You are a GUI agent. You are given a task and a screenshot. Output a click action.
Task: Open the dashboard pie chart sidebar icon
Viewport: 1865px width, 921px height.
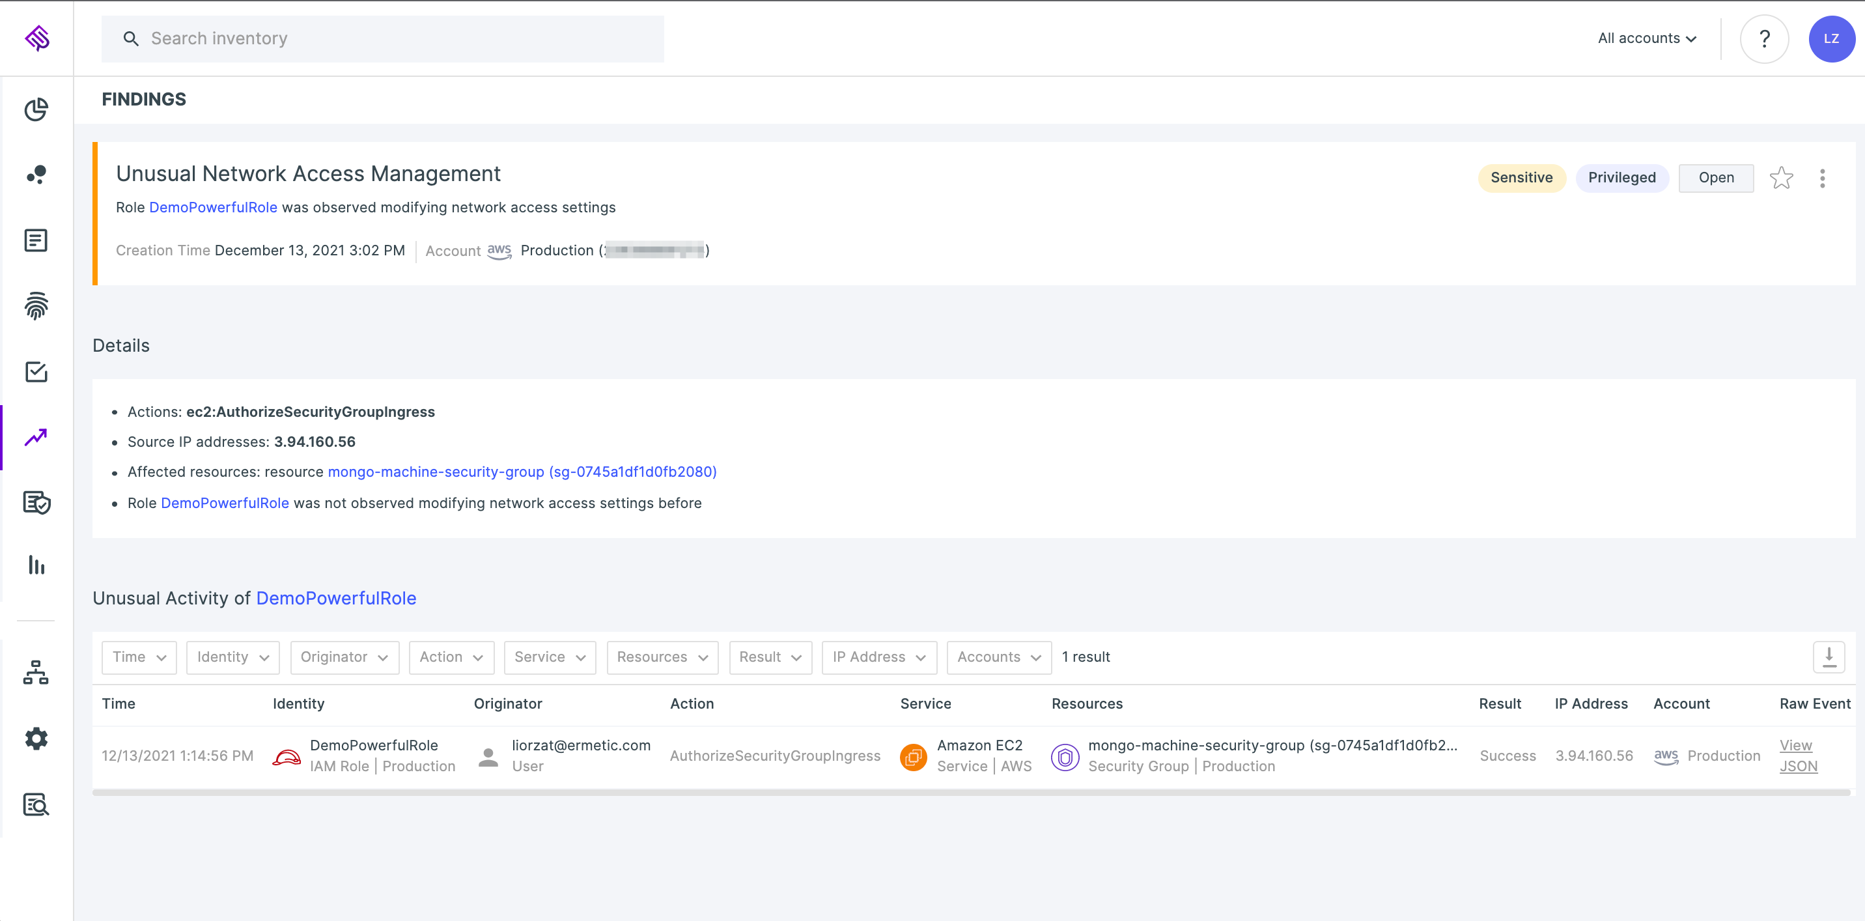point(36,109)
